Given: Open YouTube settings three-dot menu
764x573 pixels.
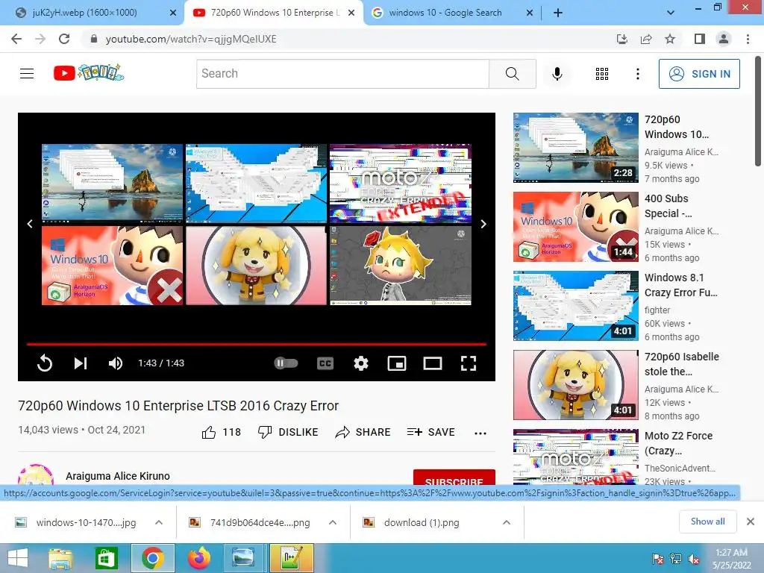Looking at the screenshot, I should [637, 74].
